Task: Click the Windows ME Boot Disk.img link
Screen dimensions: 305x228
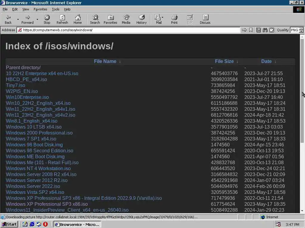Action: pos(35,157)
